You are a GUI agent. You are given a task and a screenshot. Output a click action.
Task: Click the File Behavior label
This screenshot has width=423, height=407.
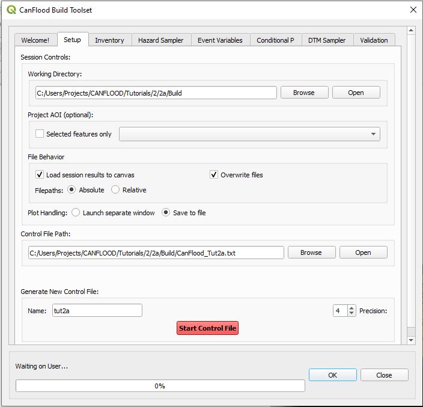[x=46, y=157]
